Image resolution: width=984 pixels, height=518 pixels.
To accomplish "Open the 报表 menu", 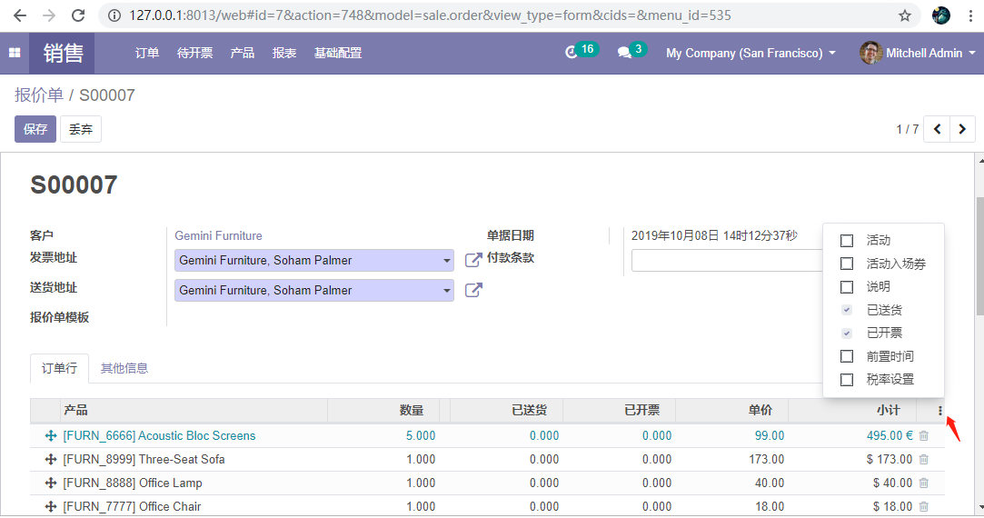I will pyautogui.click(x=284, y=54).
